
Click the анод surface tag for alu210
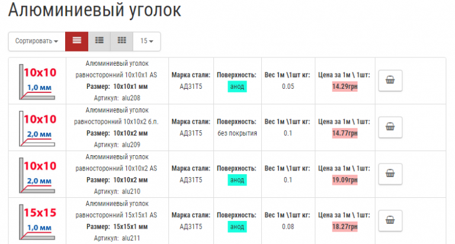(237, 180)
